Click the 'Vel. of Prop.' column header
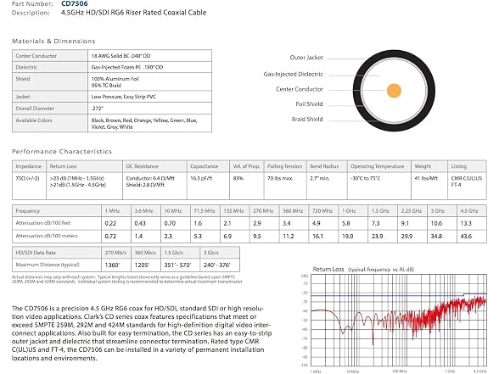This screenshot has height=374, width=499. pos(246,166)
